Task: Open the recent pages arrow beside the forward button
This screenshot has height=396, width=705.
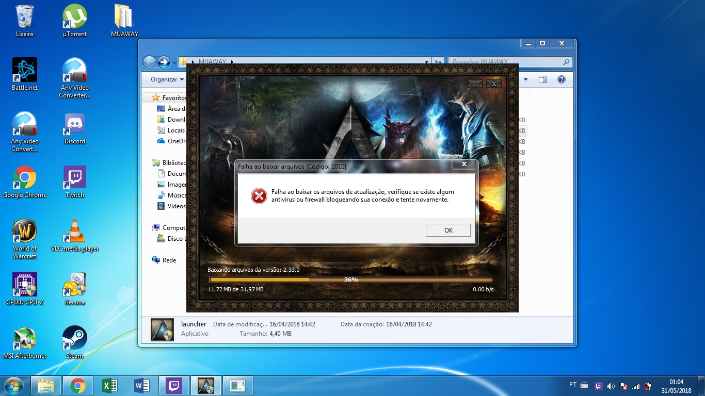Action: [x=174, y=62]
